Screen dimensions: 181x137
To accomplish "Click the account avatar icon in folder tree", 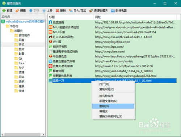I will pyautogui.click(x=3, y=21).
